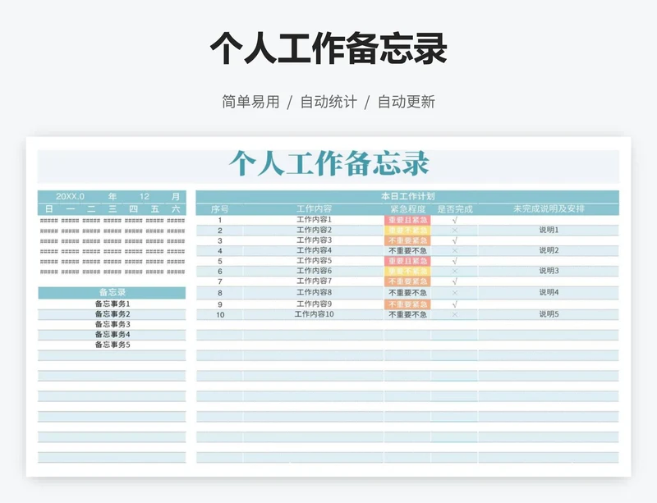Select the 四 weekday column header
This screenshot has width=657, height=503.
click(133, 209)
